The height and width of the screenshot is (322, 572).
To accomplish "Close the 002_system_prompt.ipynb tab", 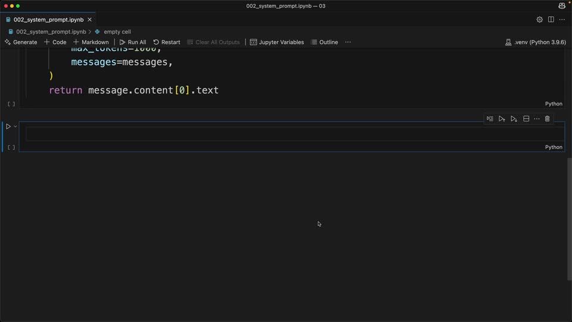I will (x=90, y=20).
